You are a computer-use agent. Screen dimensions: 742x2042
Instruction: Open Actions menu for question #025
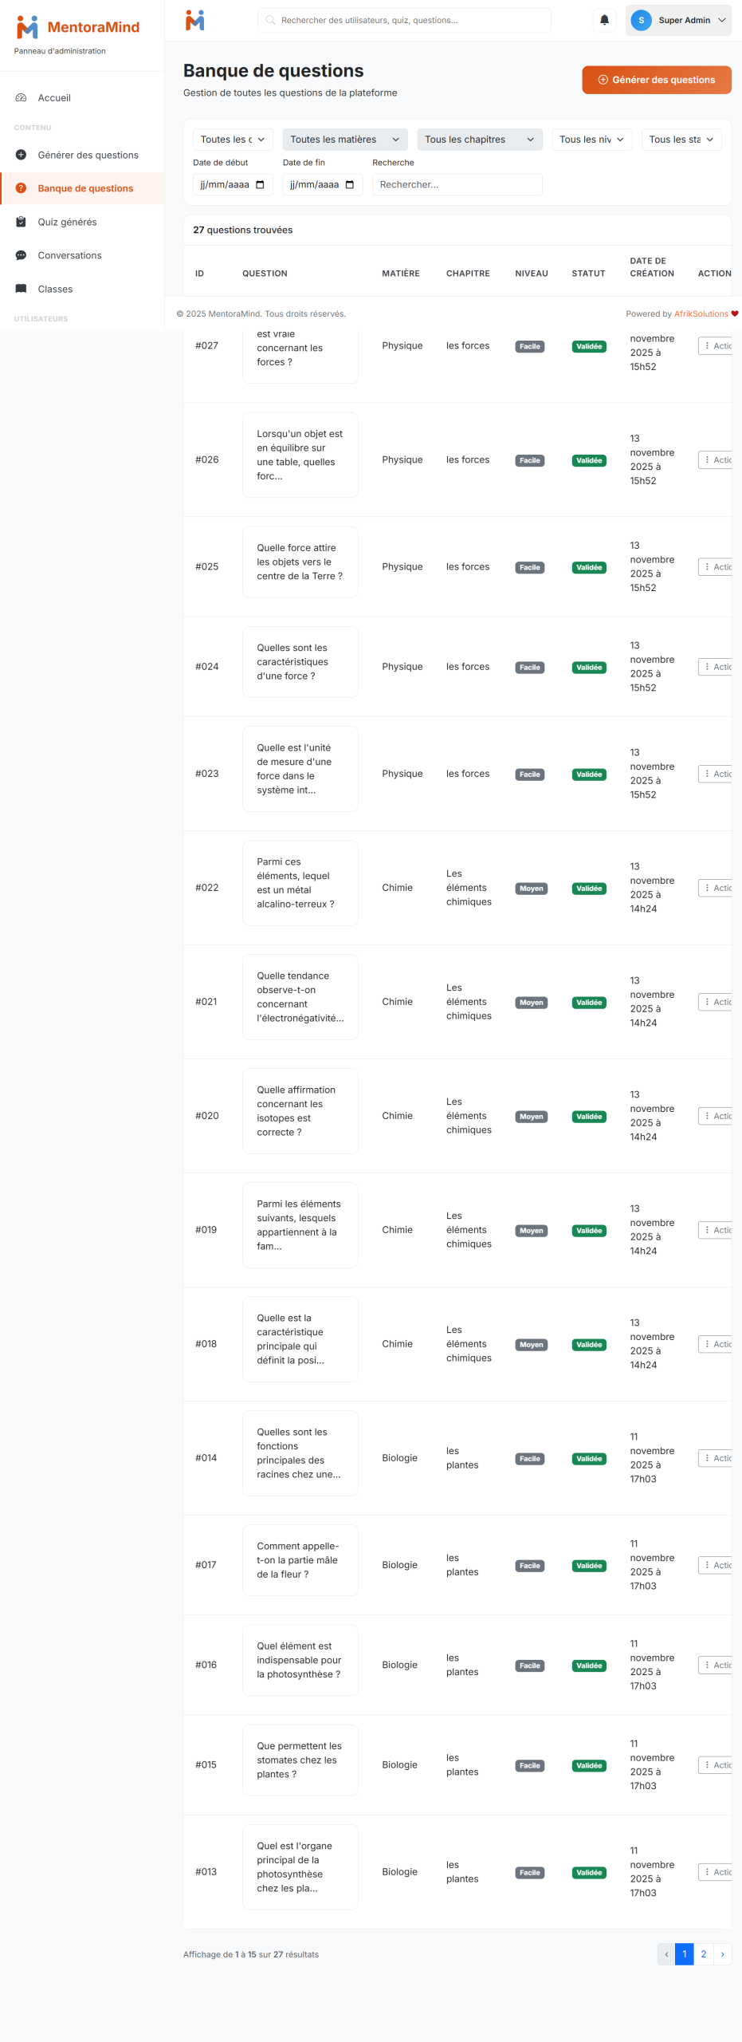coord(716,567)
